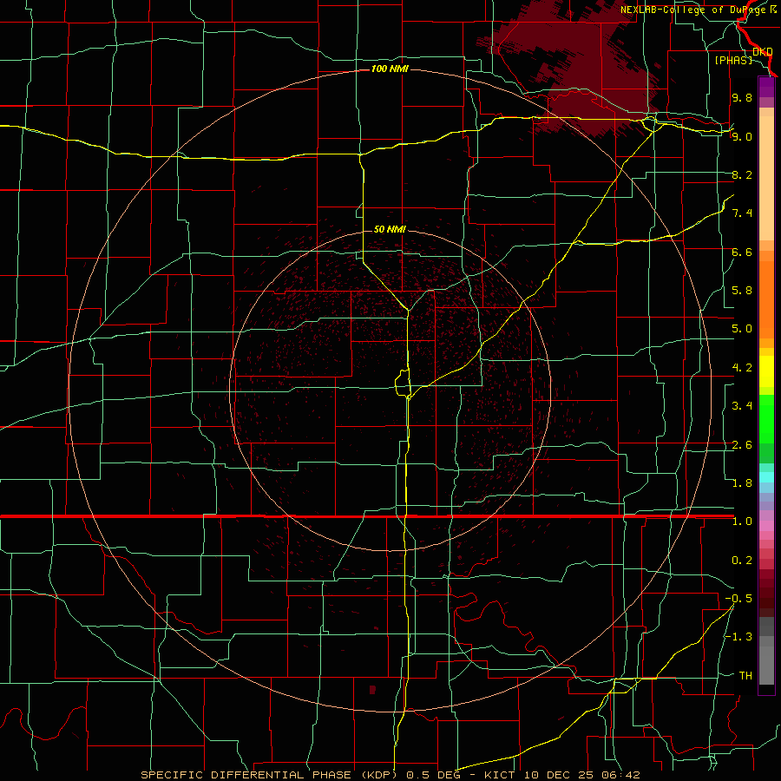Viewport: 781px width, 781px height.
Task: Click the 4.2 value on the scale
Action: coord(742,368)
